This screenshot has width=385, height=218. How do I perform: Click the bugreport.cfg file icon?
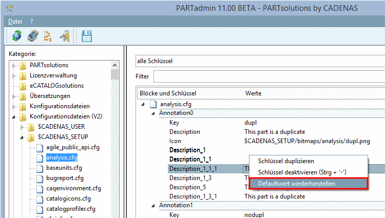[40, 178]
